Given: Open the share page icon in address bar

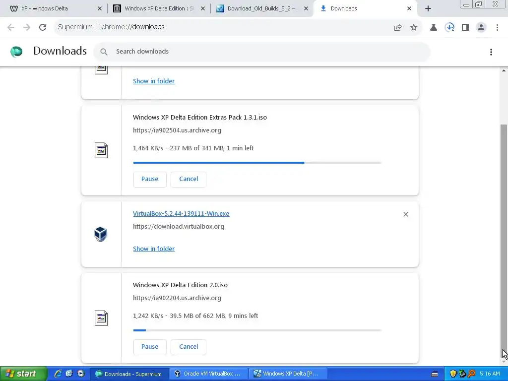Looking at the screenshot, I should (398, 28).
